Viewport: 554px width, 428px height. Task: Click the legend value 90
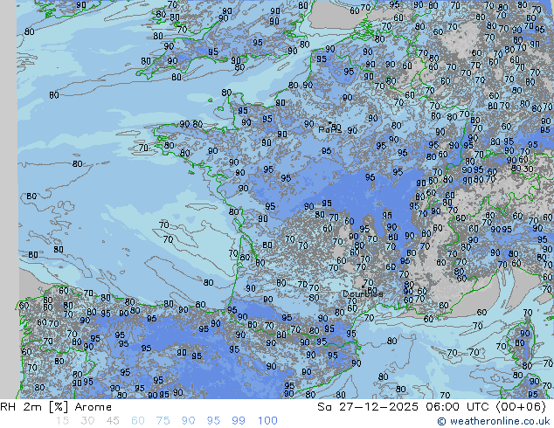[x=188, y=421]
